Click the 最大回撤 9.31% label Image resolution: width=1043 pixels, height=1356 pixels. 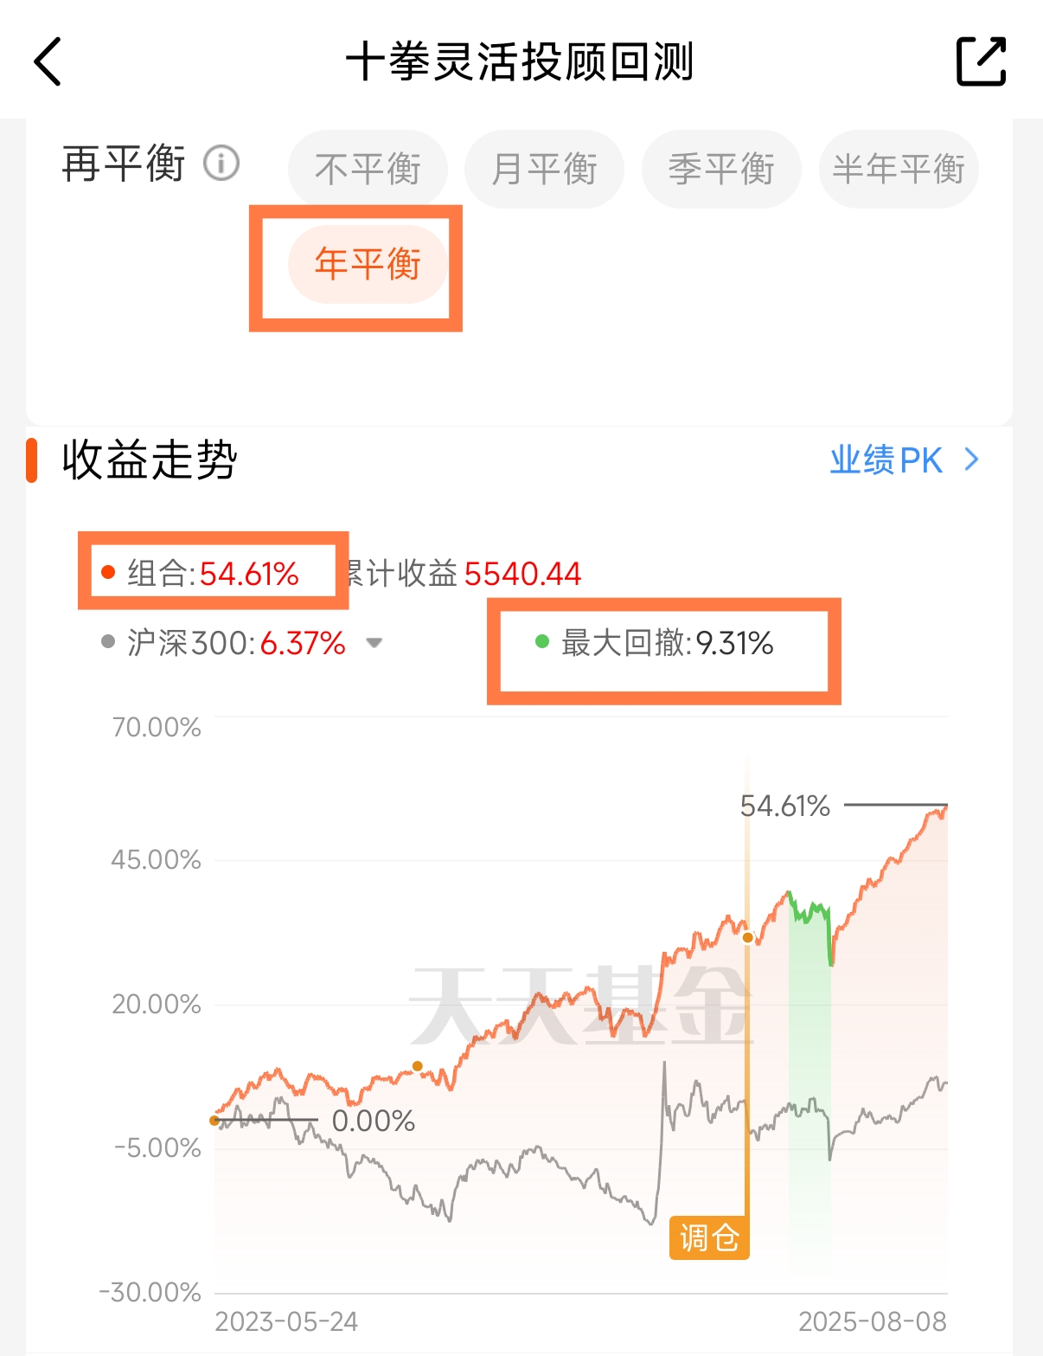click(667, 643)
